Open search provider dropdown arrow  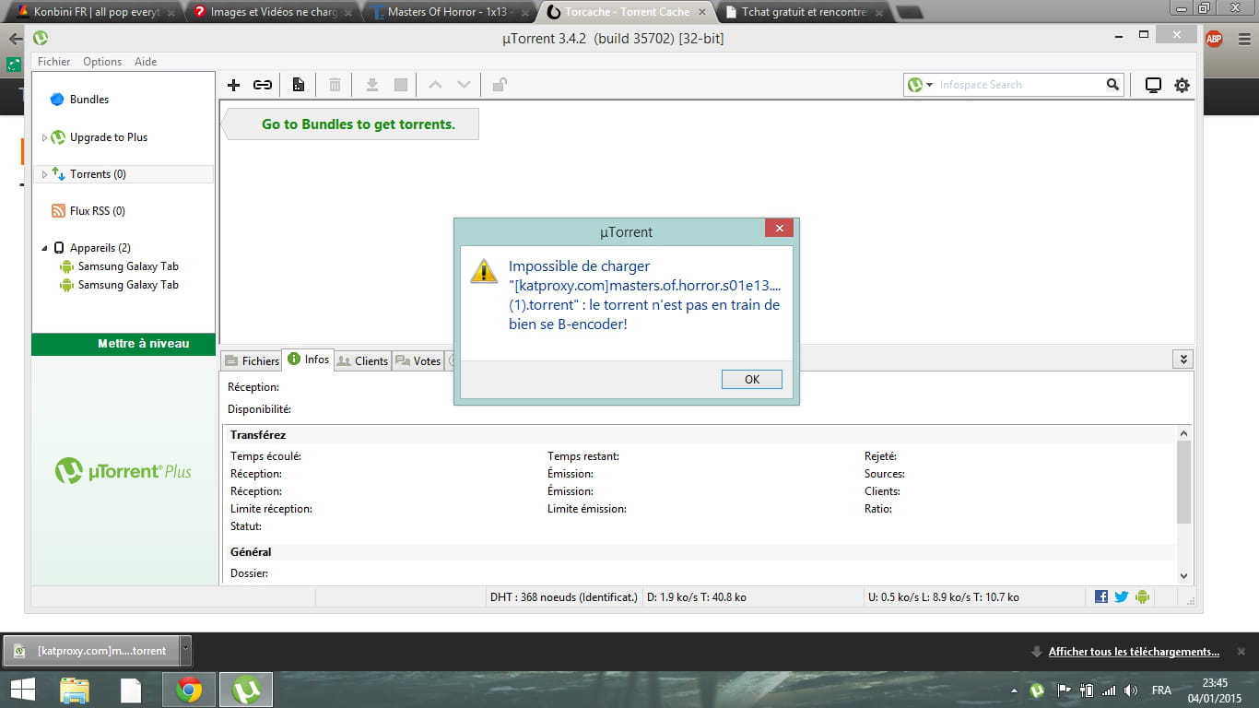(x=930, y=85)
